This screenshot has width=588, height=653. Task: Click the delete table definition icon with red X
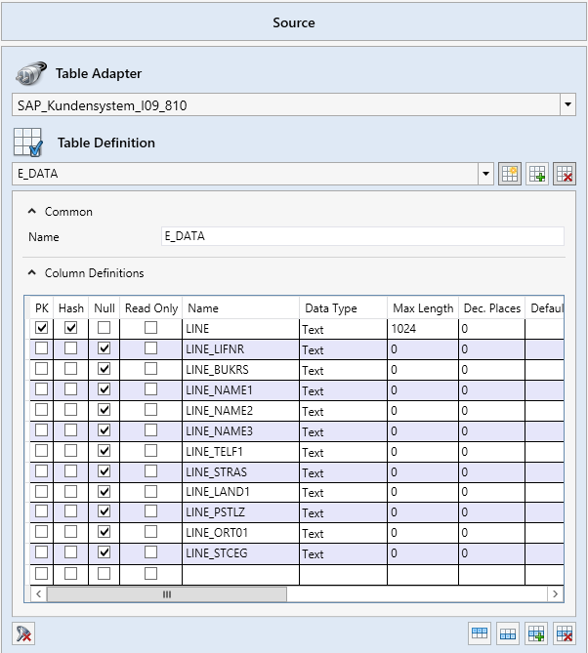564,174
